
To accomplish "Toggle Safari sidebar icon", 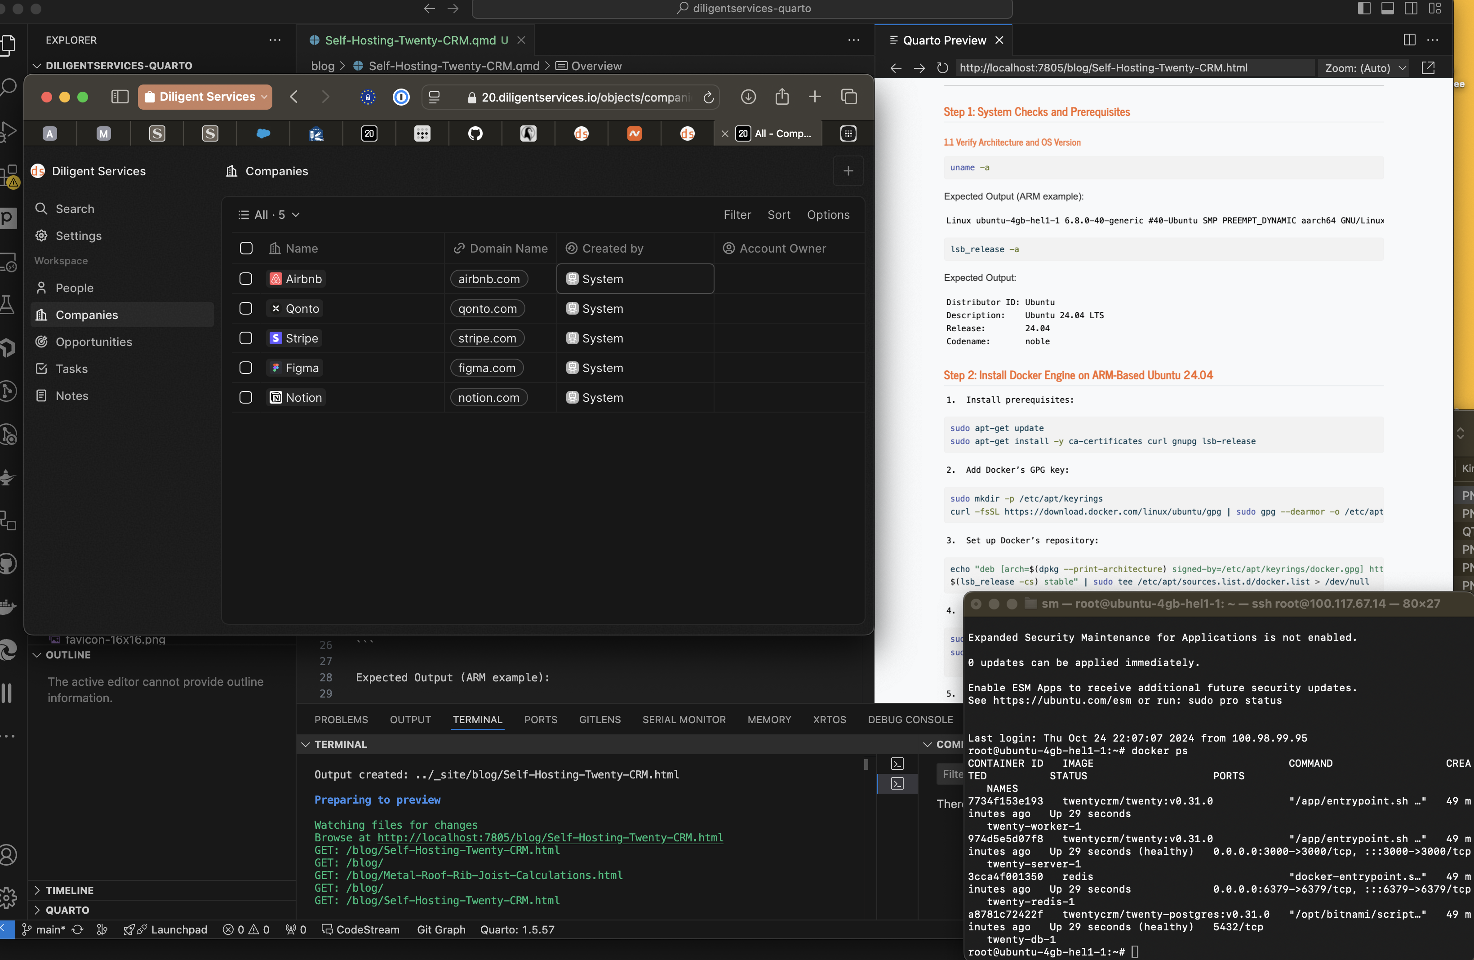I will click(x=120, y=97).
